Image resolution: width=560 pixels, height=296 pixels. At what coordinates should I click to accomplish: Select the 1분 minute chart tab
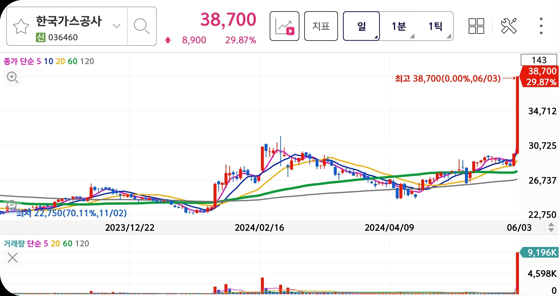tap(399, 26)
